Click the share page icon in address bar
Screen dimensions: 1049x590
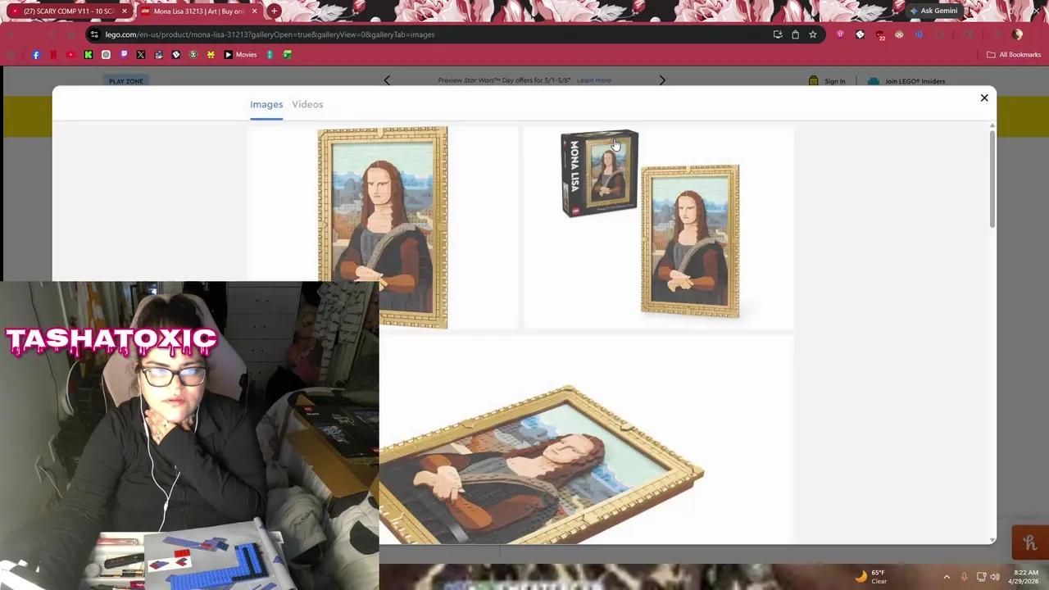[795, 34]
